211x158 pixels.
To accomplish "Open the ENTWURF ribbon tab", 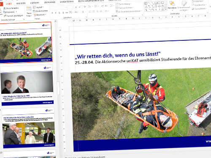I will (35, 3).
